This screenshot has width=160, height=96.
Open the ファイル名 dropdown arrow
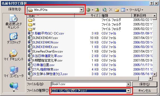(128, 84)
